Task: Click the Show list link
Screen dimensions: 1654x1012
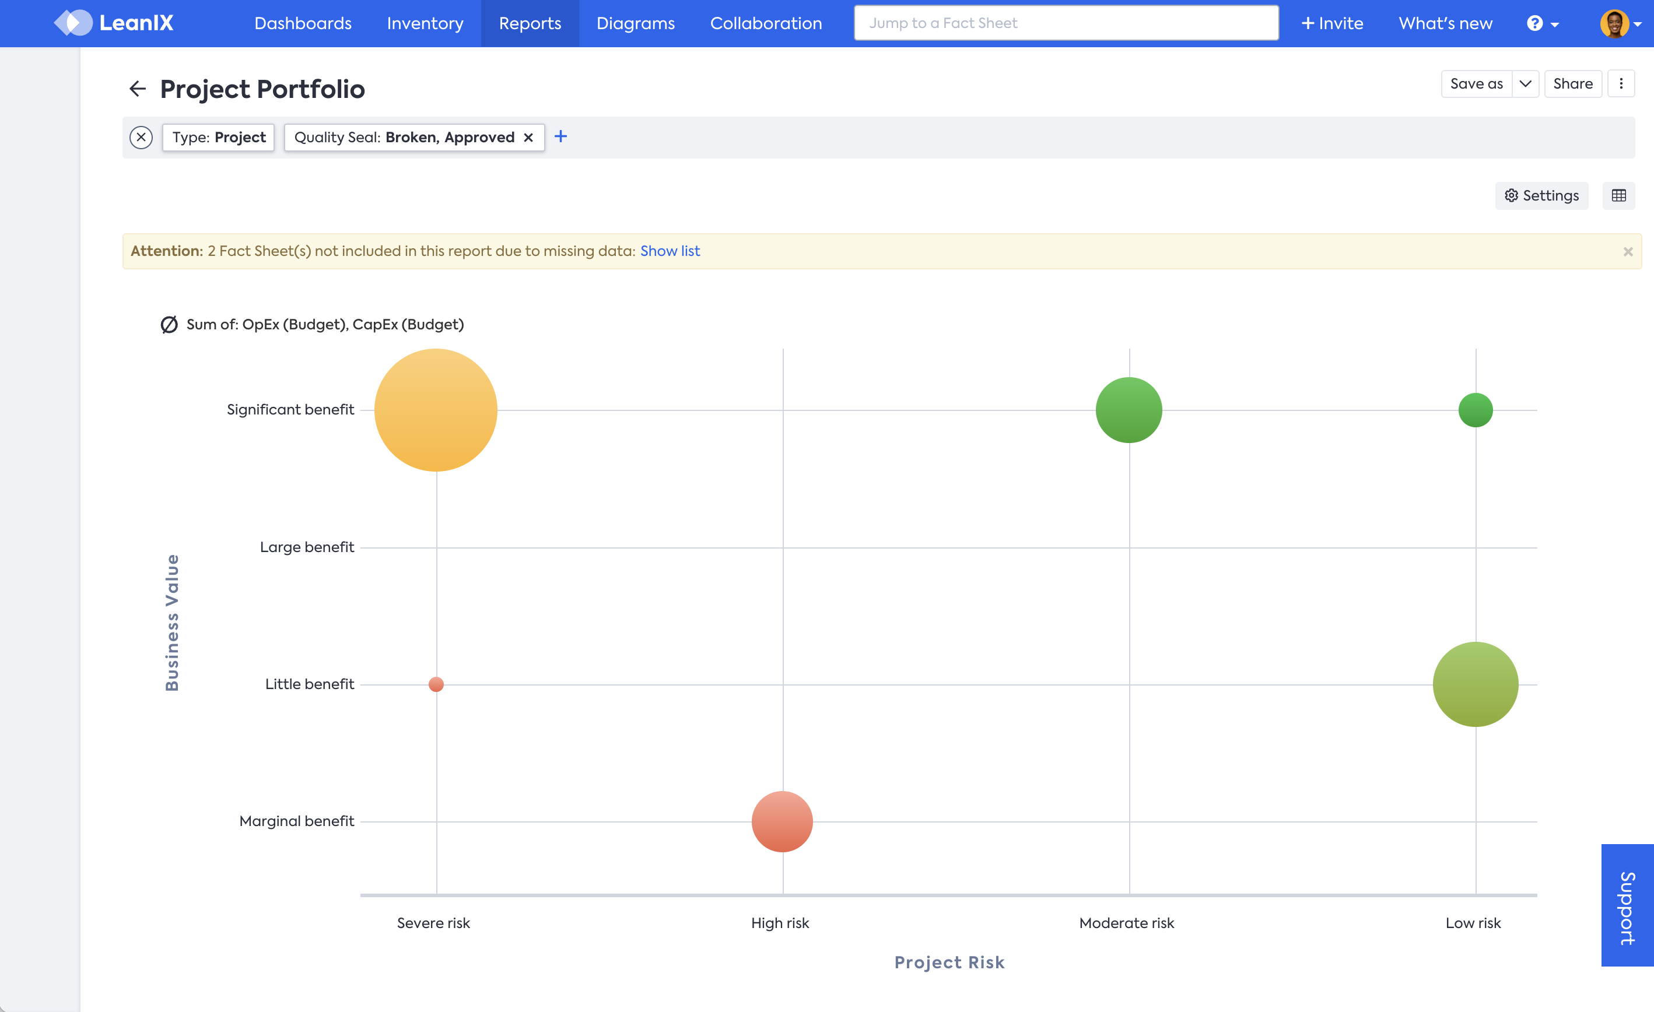Action: click(x=670, y=251)
